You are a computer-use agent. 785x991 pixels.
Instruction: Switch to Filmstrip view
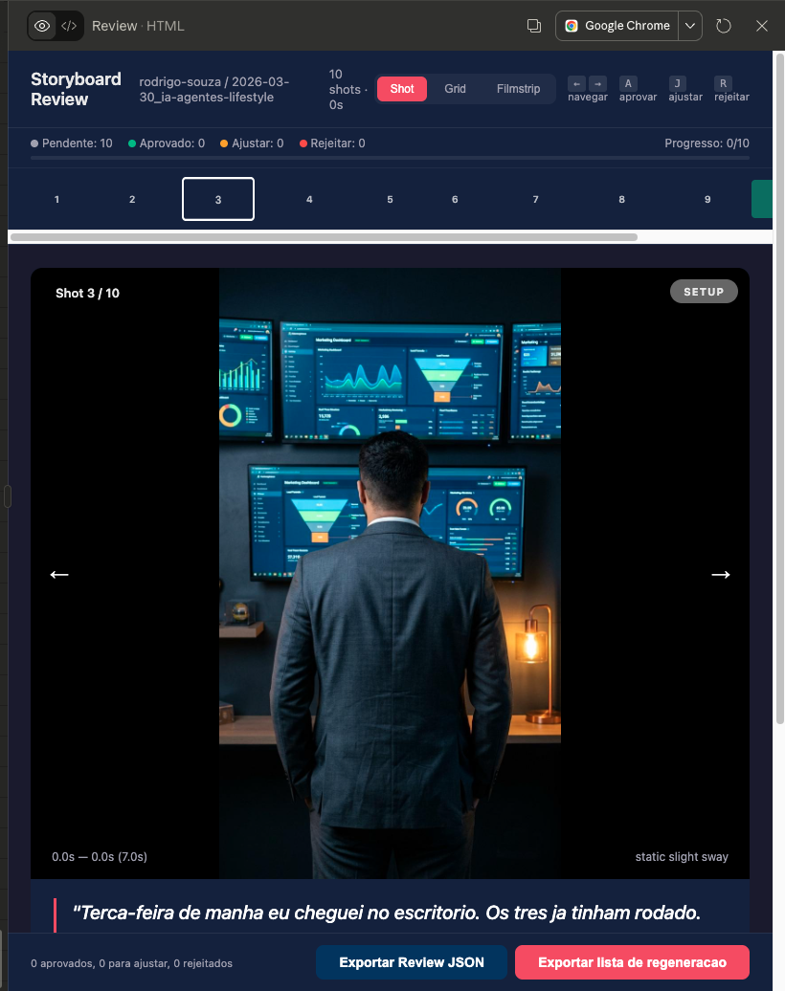518,89
